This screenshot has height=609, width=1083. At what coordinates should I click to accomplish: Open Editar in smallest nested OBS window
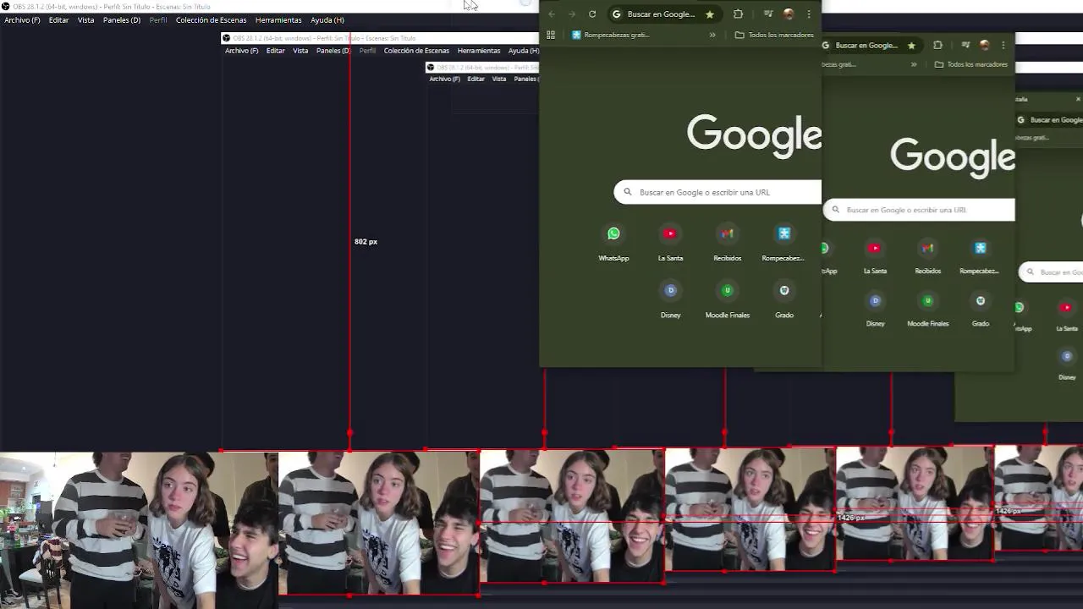tap(476, 79)
